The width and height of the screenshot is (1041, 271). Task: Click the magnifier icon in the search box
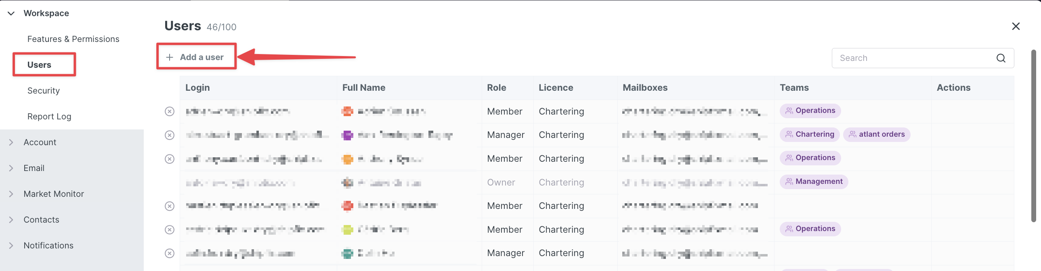point(1001,58)
